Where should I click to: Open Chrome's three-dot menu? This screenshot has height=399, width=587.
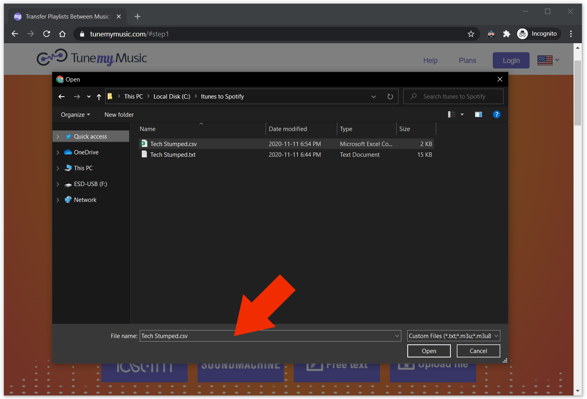(571, 34)
